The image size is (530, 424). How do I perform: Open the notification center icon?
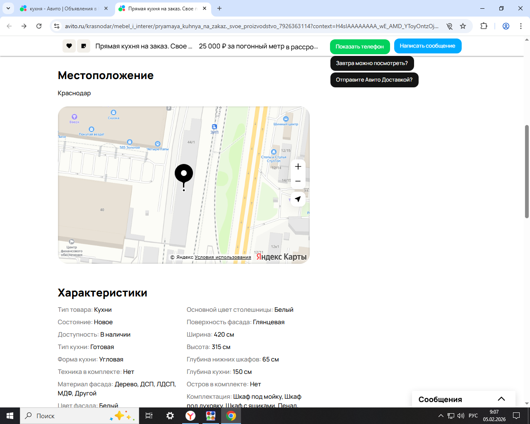516,416
